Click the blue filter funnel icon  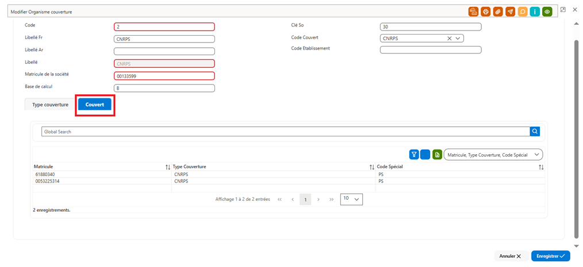tap(414, 154)
